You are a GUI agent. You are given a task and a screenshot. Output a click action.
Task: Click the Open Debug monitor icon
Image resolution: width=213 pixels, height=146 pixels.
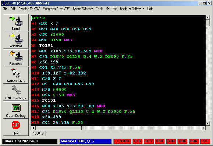coord(16,108)
